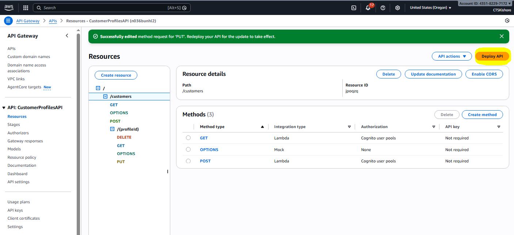Open the console settings gear

(397, 8)
